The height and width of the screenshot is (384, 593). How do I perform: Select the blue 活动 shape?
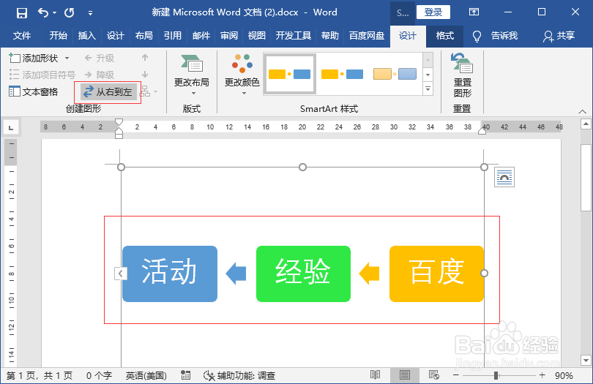click(x=170, y=274)
